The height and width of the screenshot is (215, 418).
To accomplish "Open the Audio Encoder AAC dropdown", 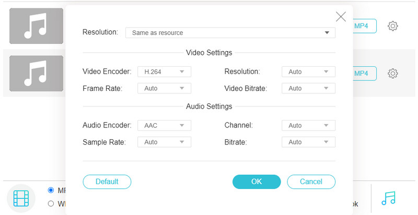I will pyautogui.click(x=164, y=125).
